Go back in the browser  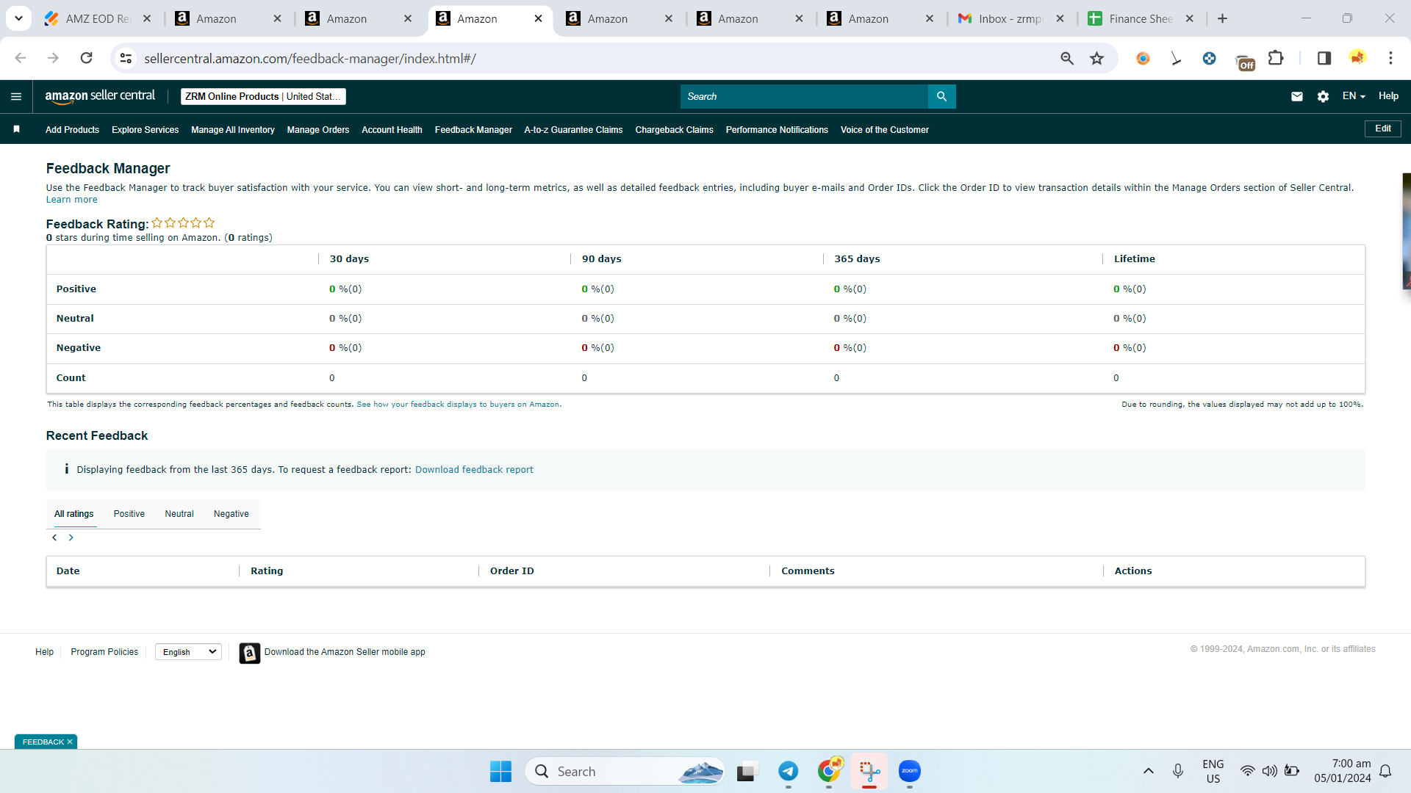point(21,58)
